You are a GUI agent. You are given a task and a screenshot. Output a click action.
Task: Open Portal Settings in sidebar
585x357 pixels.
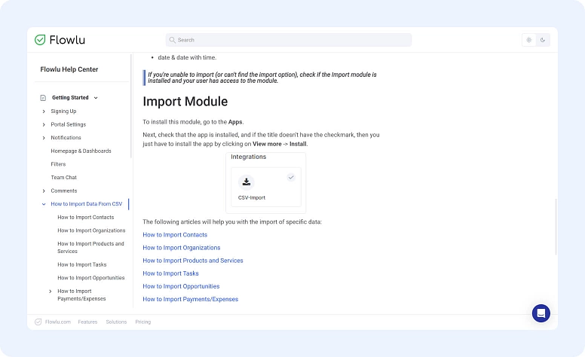click(x=69, y=124)
